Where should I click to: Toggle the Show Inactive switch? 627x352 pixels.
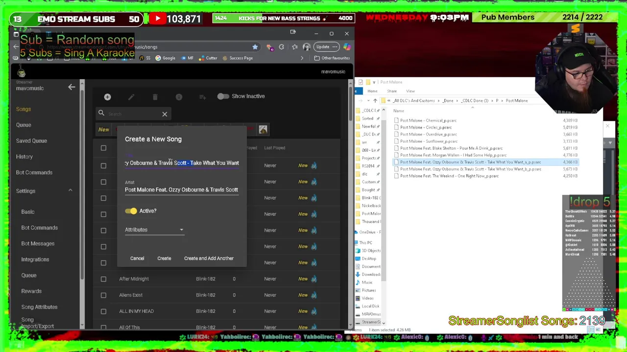click(x=223, y=96)
